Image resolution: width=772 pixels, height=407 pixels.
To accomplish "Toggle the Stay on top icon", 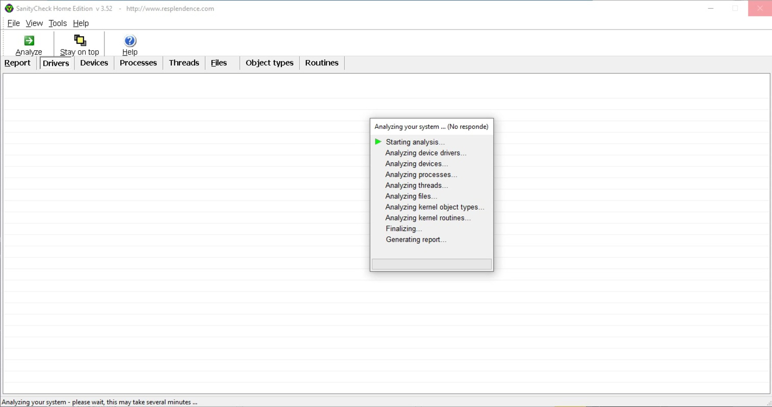I will [80, 40].
